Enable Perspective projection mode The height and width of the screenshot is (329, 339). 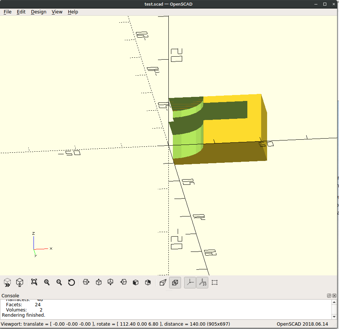[x=163, y=282]
